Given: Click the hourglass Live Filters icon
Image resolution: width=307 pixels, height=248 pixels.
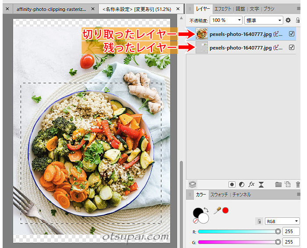Looking at the screenshot, I should [261, 184].
